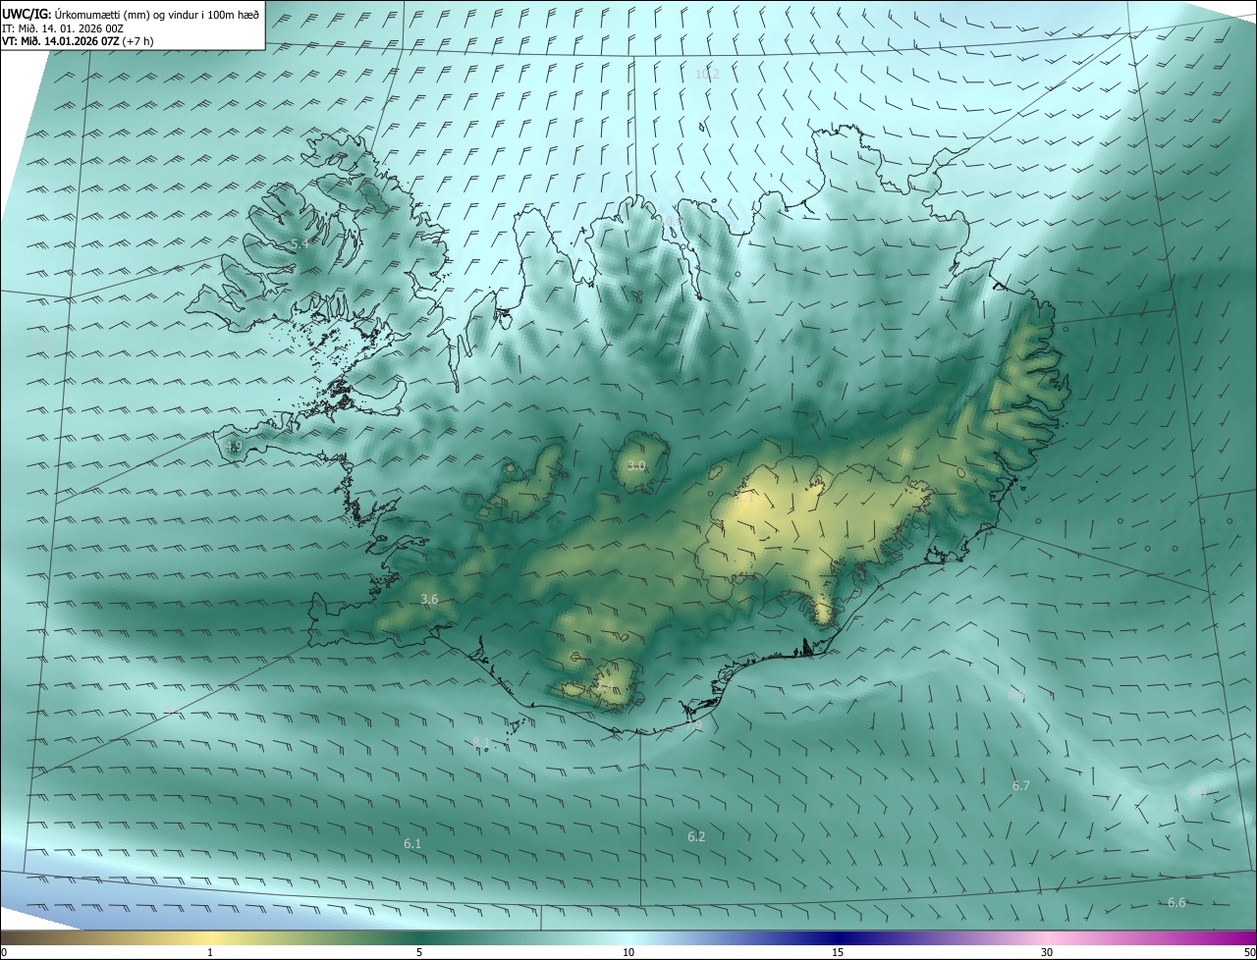Click the '0' label on the colour scale
1257x960 pixels.
[4, 952]
